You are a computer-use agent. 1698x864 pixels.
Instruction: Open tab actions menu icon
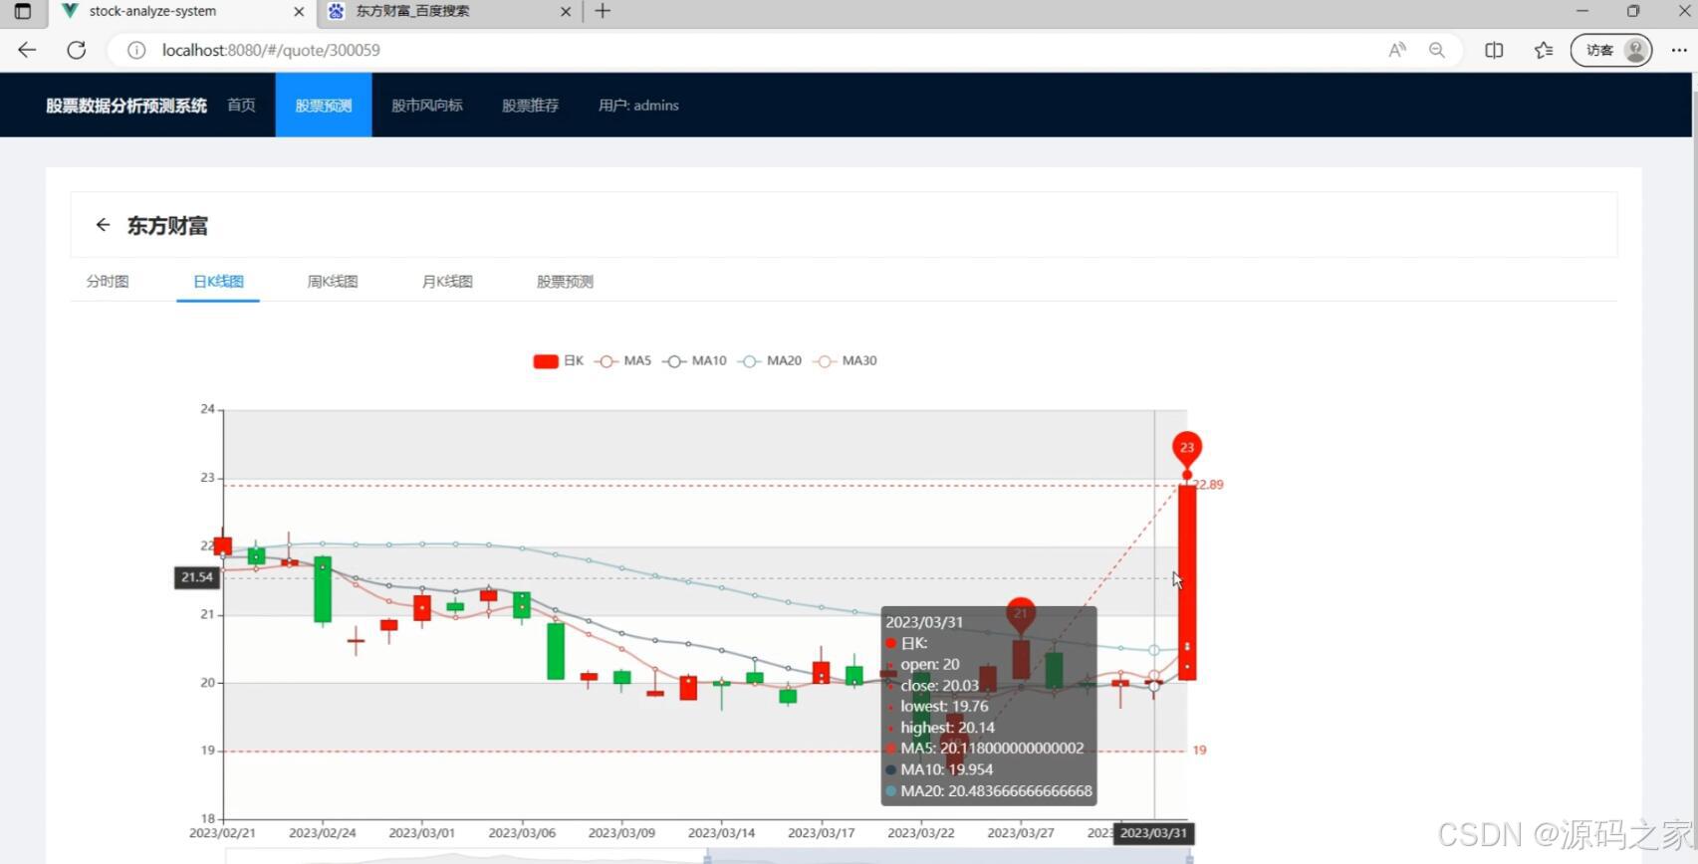pyautogui.click(x=22, y=12)
